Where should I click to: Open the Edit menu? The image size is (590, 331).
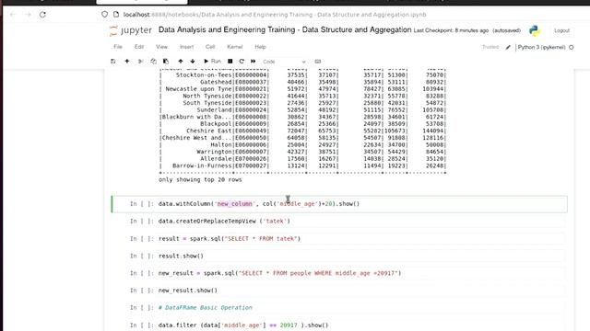click(x=139, y=47)
